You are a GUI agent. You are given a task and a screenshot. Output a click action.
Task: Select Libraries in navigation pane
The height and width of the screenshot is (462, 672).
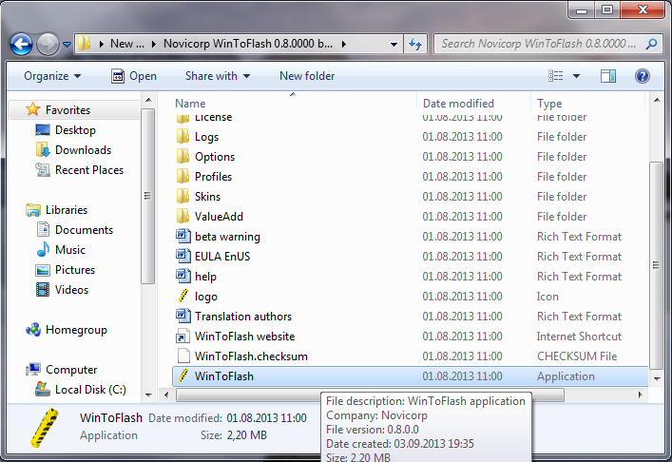point(67,210)
